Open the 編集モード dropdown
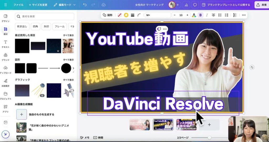 click(x=65, y=5)
